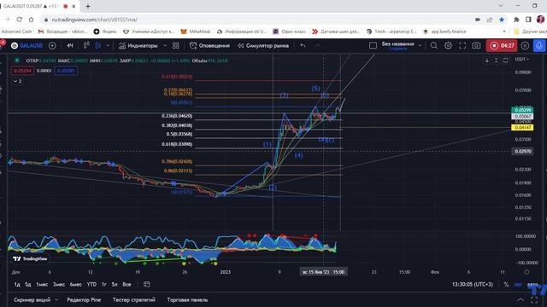Open the Индикаторы indicators panel

click(138, 45)
